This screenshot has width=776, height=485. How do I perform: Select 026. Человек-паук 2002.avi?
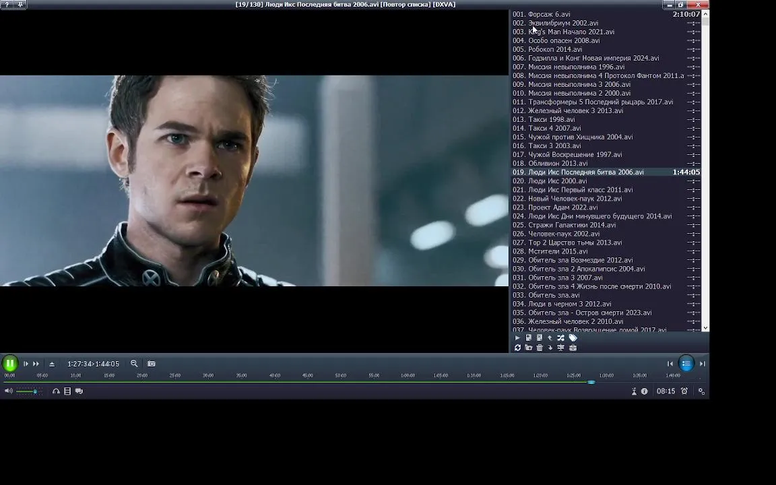pos(606,234)
